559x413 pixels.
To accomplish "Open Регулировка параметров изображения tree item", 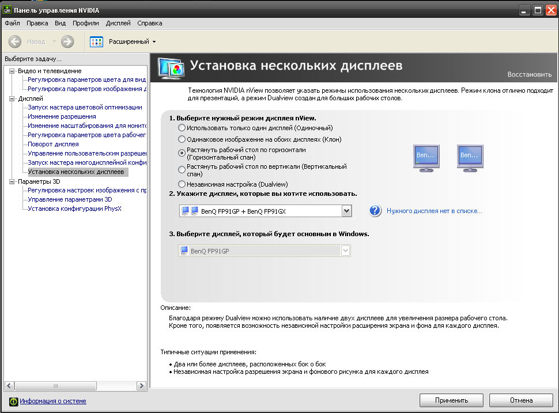I will coord(87,89).
